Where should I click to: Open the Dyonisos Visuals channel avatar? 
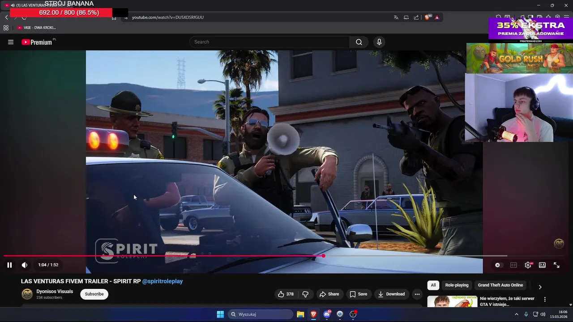click(27, 294)
